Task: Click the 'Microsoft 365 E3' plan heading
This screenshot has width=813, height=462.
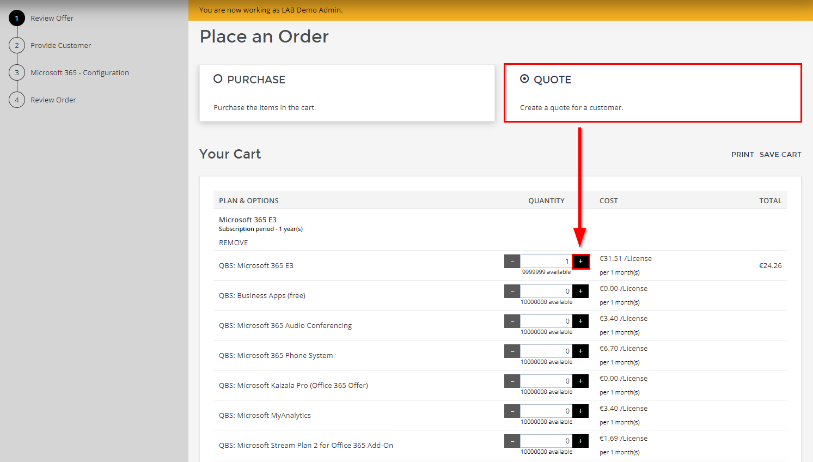Action: tap(248, 220)
